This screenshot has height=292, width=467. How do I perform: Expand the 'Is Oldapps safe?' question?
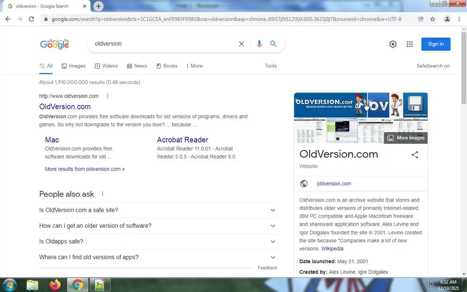coord(158,242)
